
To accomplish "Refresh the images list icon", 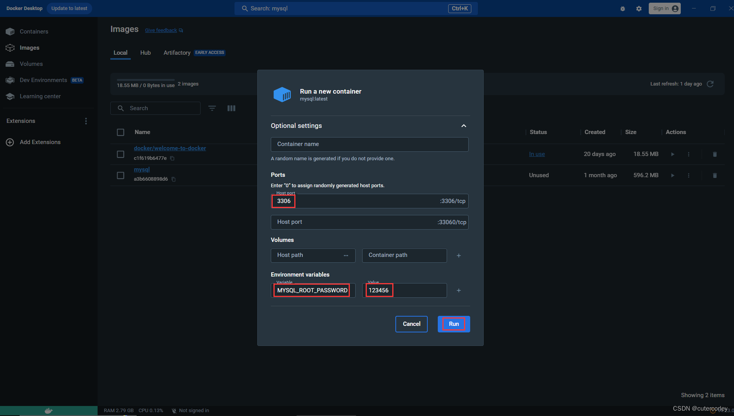I will (x=710, y=84).
